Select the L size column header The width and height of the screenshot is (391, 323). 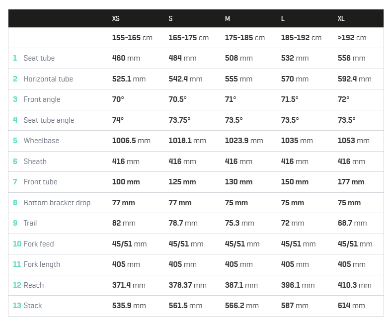(x=283, y=18)
